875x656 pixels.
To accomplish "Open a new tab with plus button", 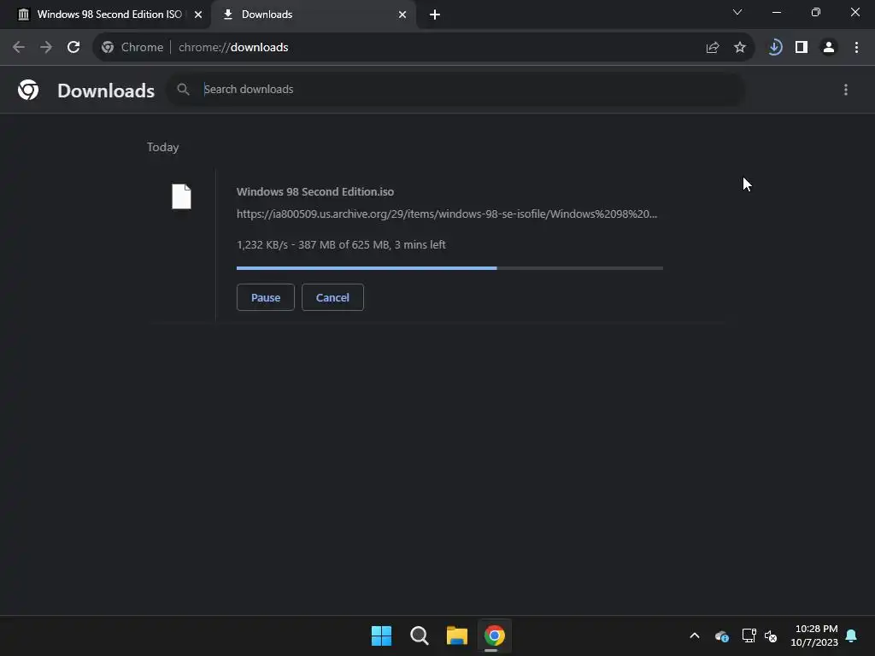I will (435, 15).
